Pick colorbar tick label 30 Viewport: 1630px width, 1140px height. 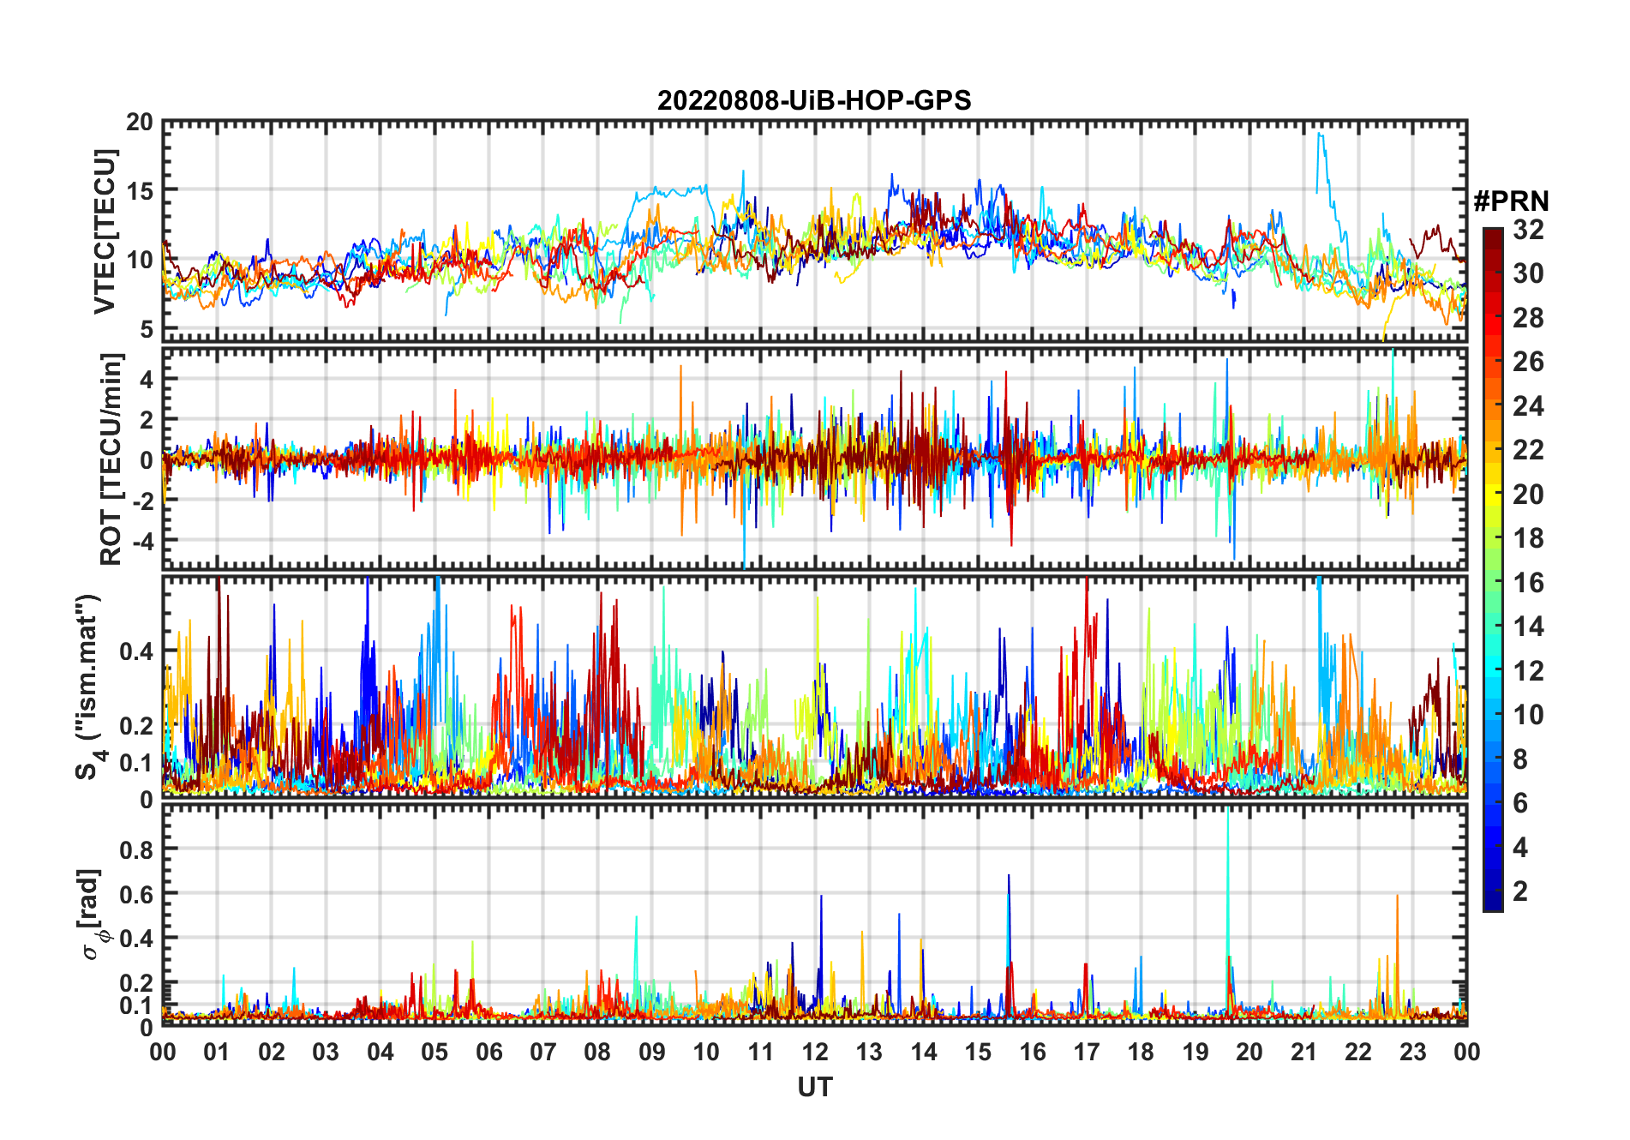1528,273
